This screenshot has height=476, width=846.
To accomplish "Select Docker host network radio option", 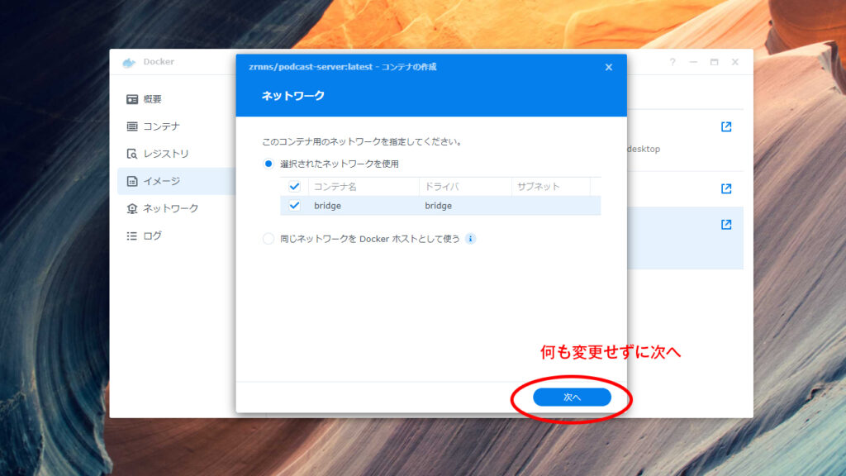I will [x=269, y=239].
